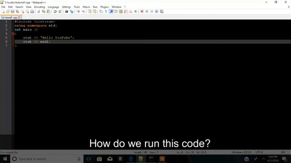Click Windows (CR LF) in status bar
This screenshot has height=163, width=291.
click(x=241, y=152)
